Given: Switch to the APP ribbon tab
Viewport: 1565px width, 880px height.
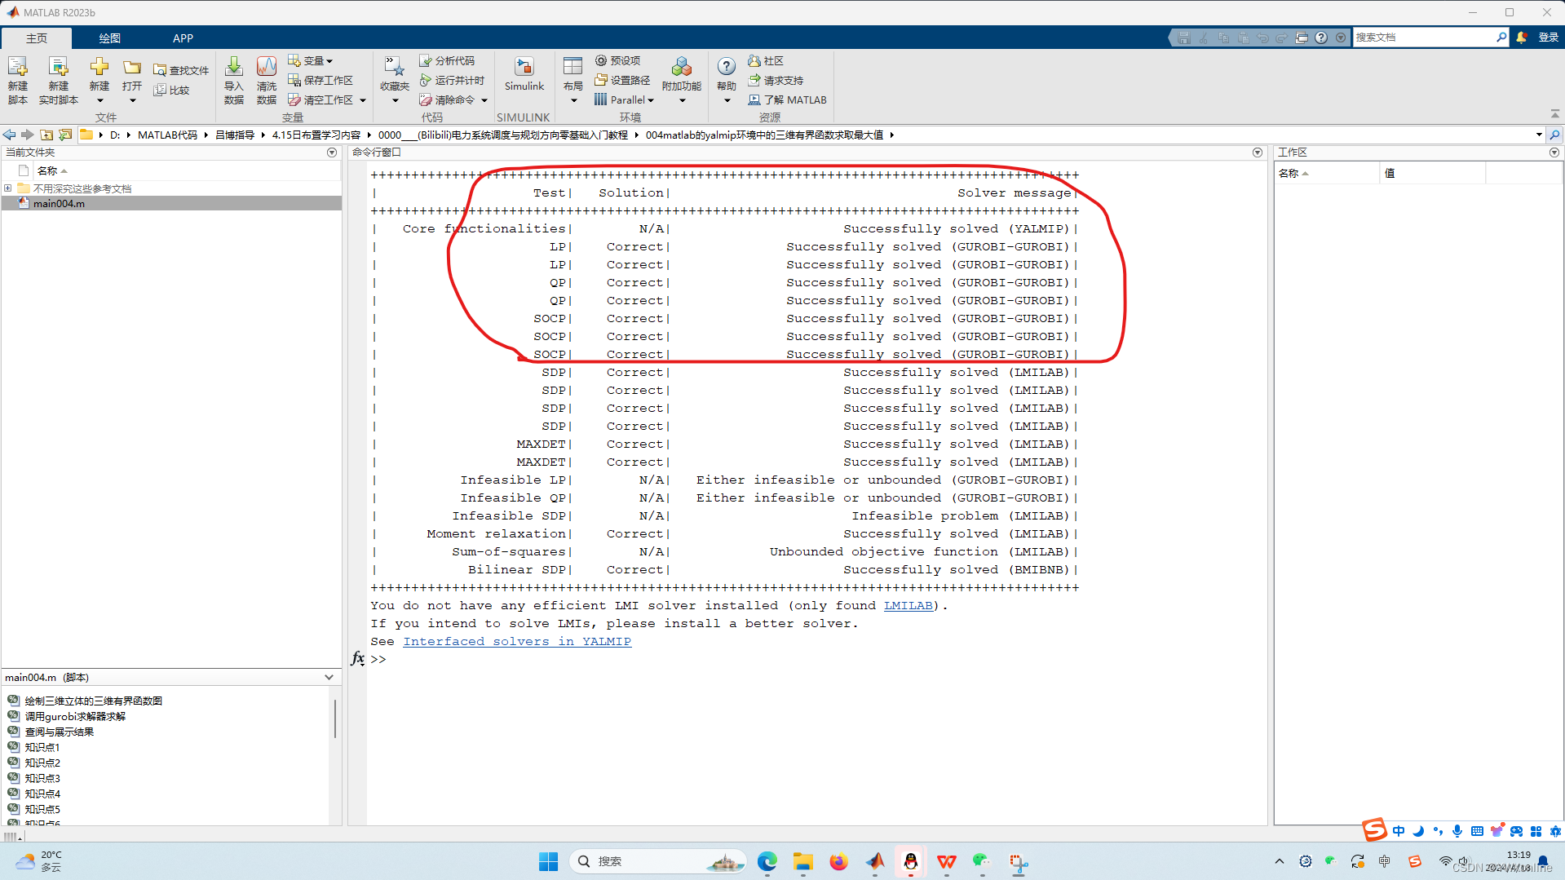Looking at the screenshot, I should click(183, 38).
